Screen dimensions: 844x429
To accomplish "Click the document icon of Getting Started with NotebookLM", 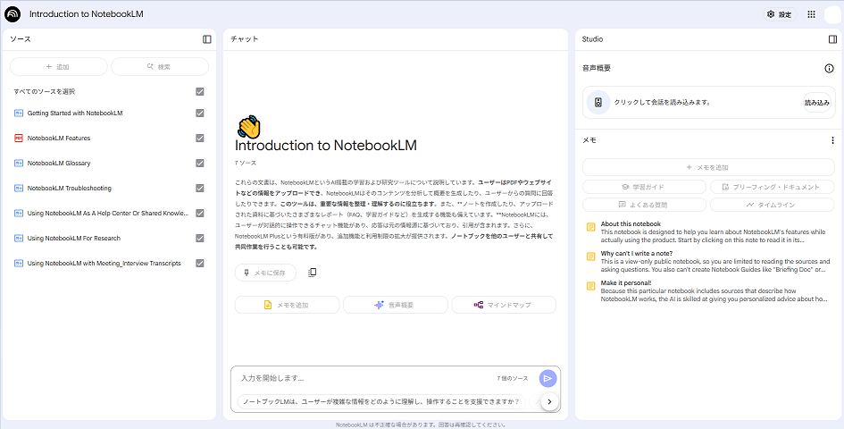I will click(x=19, y=114).
